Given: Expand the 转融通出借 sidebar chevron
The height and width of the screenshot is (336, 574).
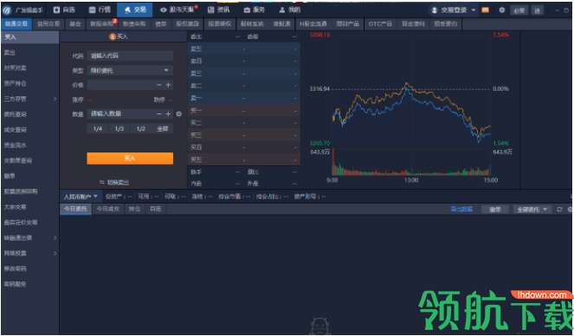Looking at the screenshot, I should click(x=55, y=238).
